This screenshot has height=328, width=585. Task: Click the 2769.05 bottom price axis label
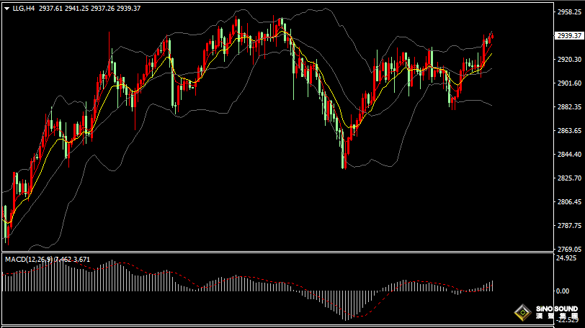pyautogui.click(x=568, y=249)
